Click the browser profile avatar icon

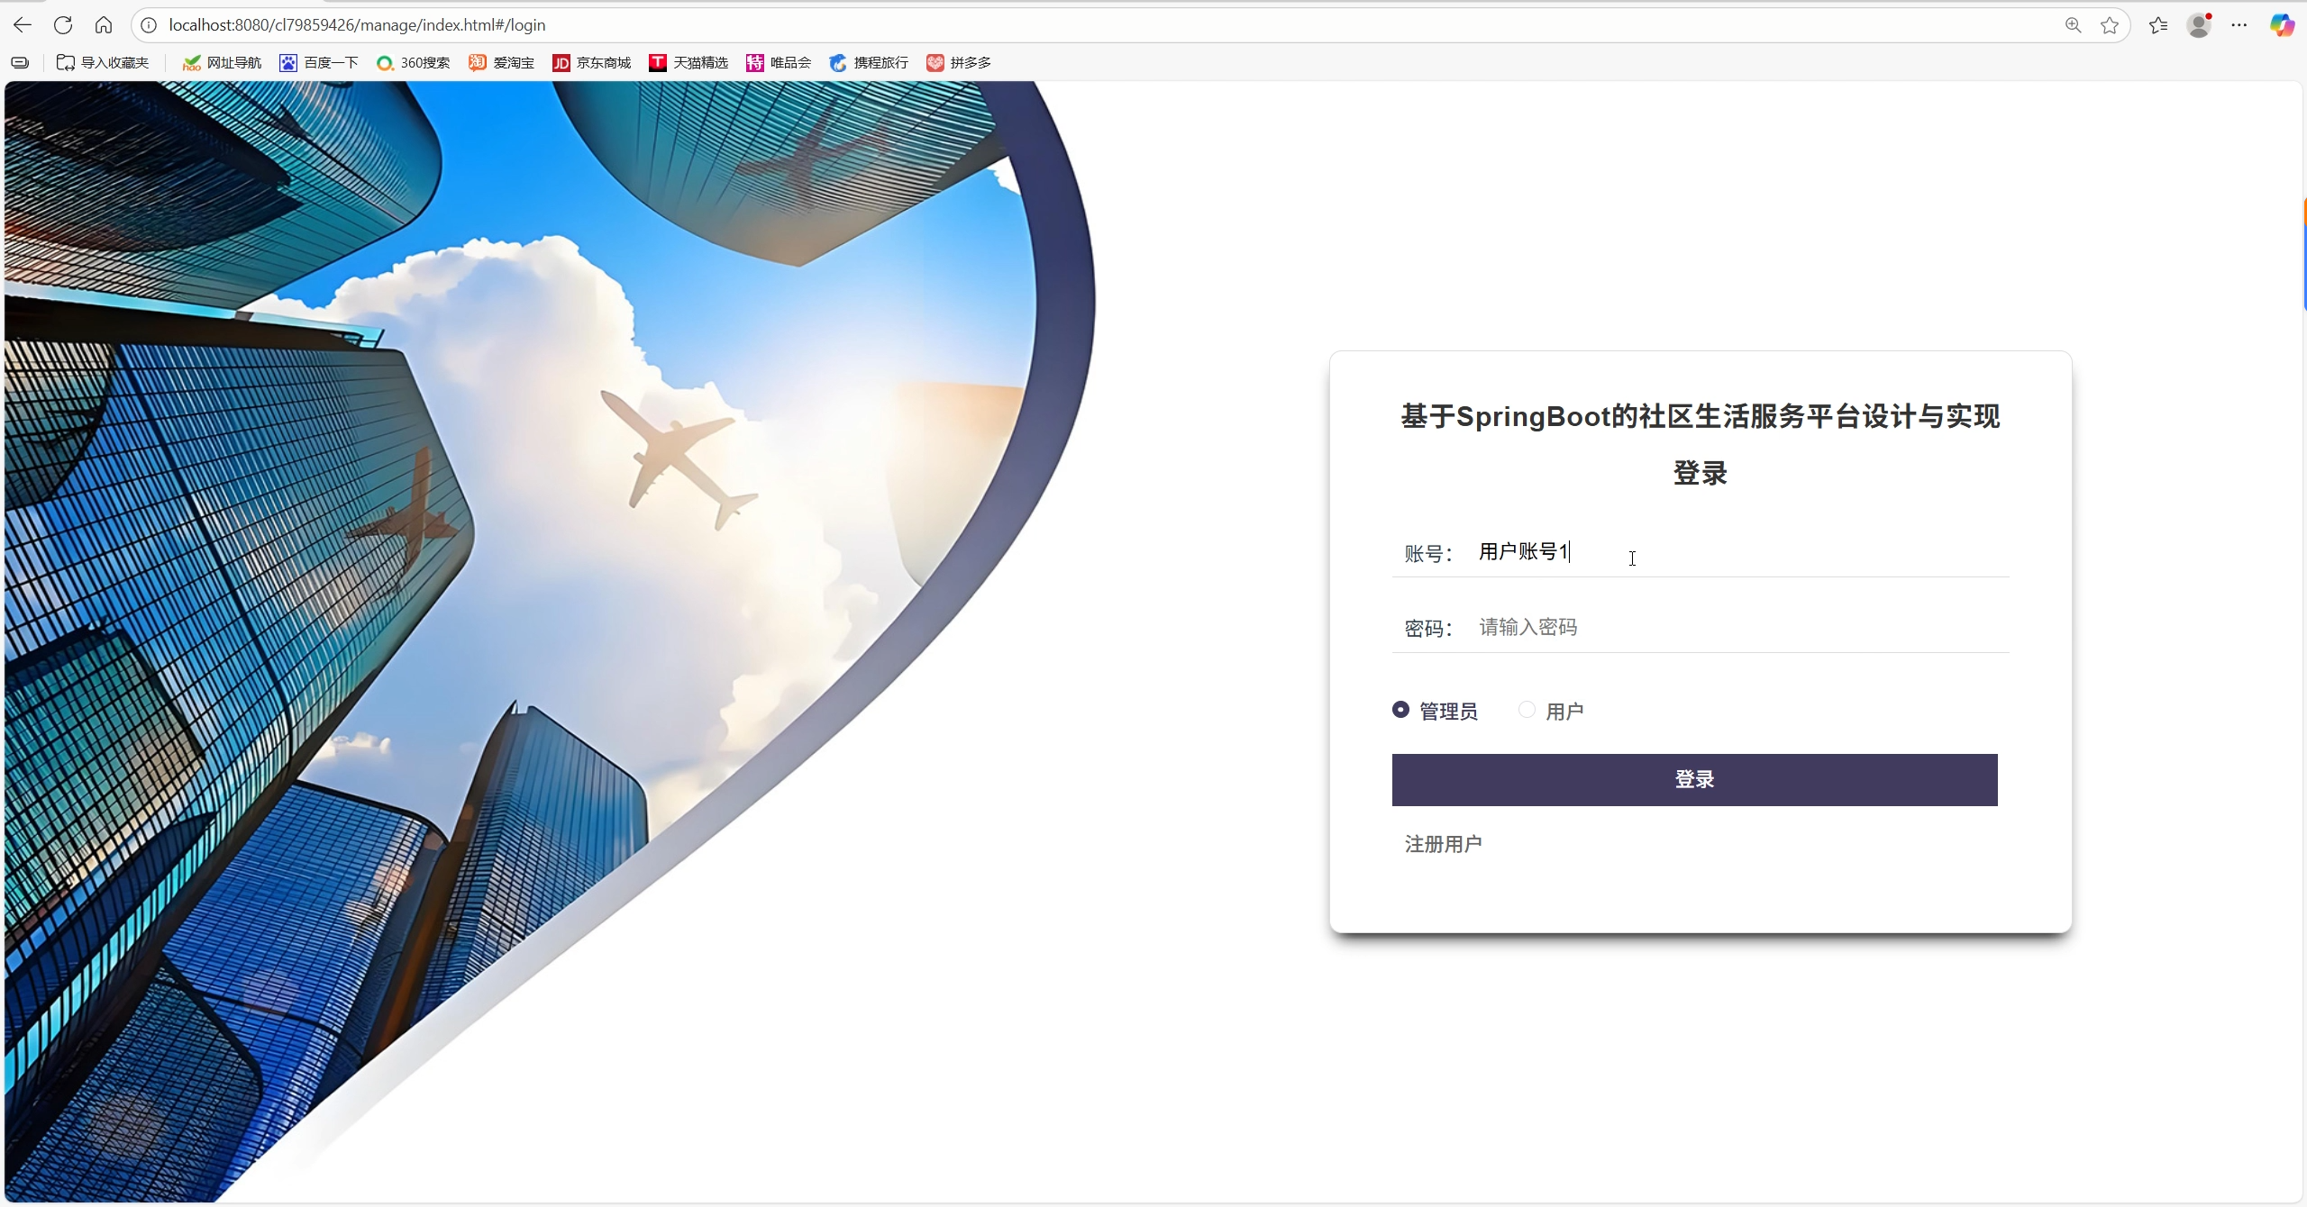coord(2199,25)
